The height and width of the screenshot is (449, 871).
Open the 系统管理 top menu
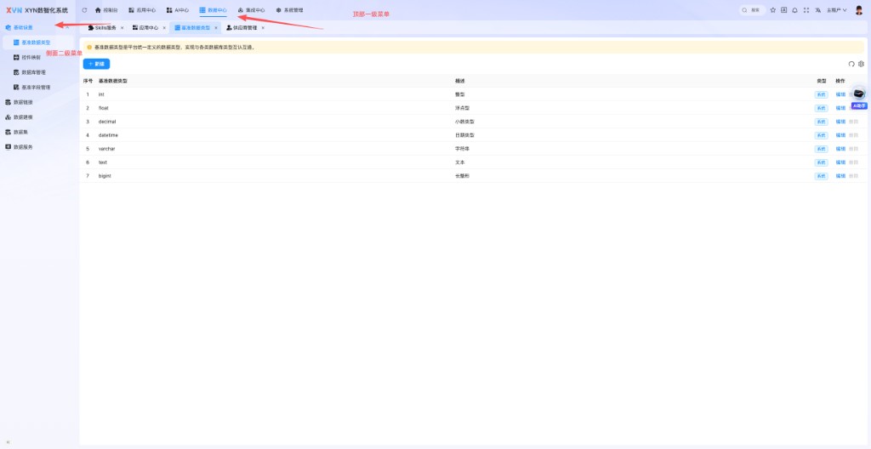(x=289, y=10)
